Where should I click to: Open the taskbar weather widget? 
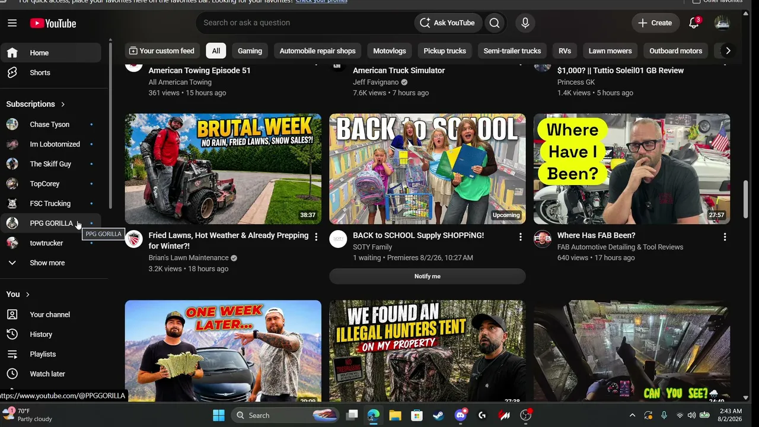coord(28,415)
